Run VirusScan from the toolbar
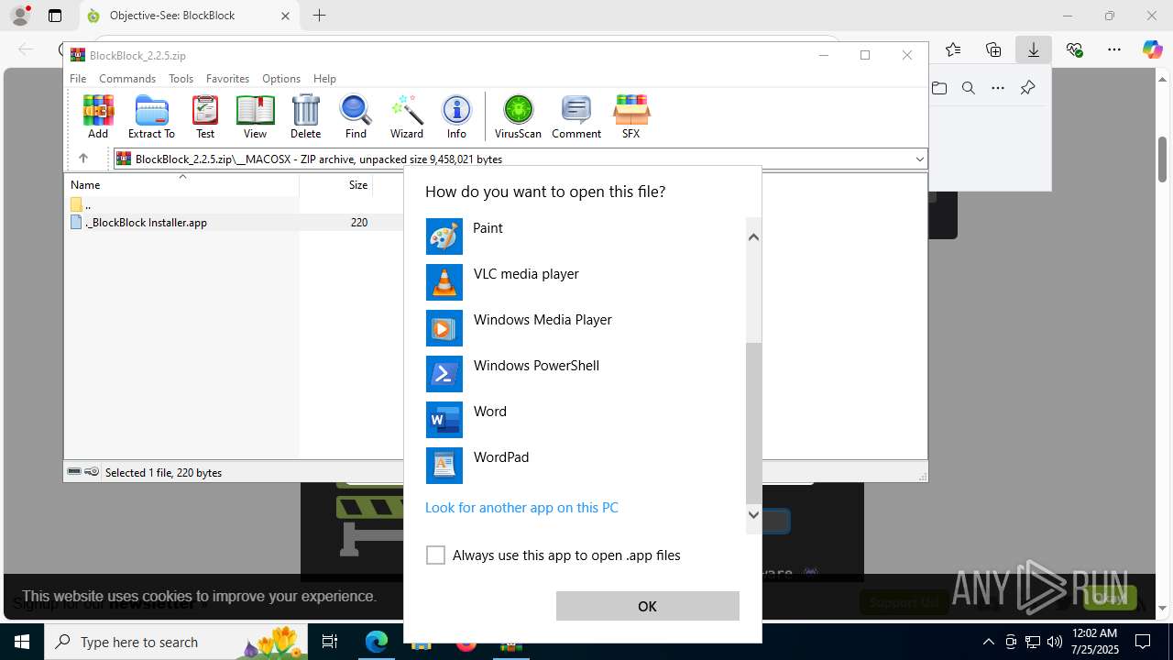This screenshot has height=660, width=1173. pos(518,117)
